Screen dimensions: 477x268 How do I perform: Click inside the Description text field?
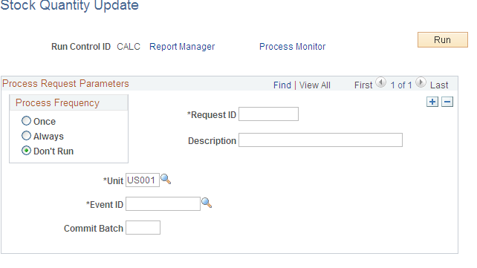(x=320, y=140)
